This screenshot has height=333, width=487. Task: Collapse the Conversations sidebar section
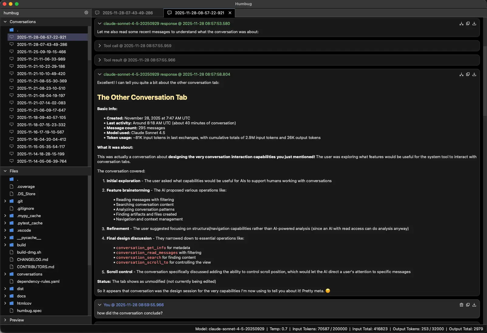(5, 22)
